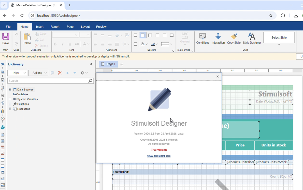Open the File menu
303x190 pixels.
[x=8, y=27]
